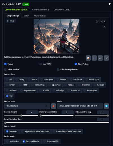This screenshot has width=113, height=146.
Task: Select My prompt is more important mode
Action: tap(35, 132)
